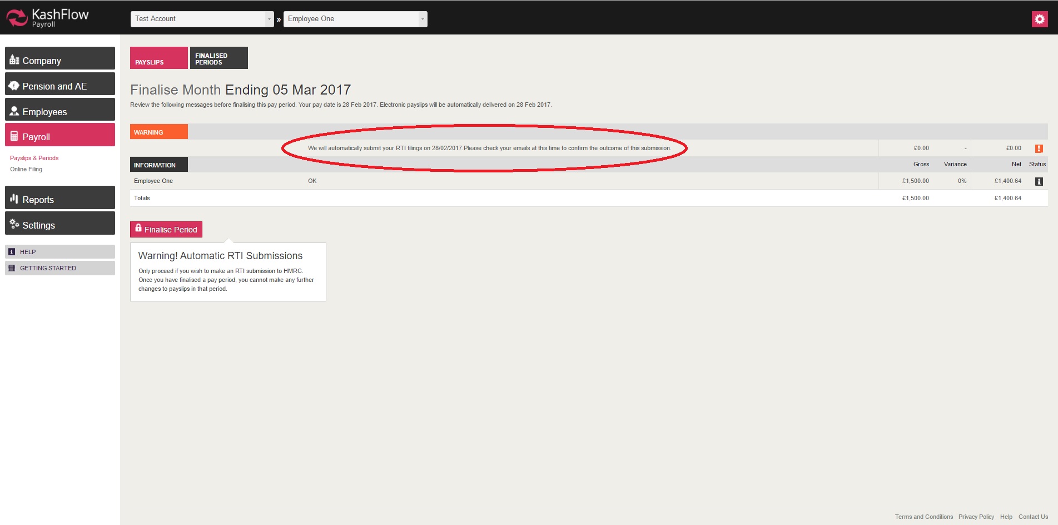This screenshot has width=1058, height=525.
Task: Click the Getting Started list icon
Action: coord(12,268)
